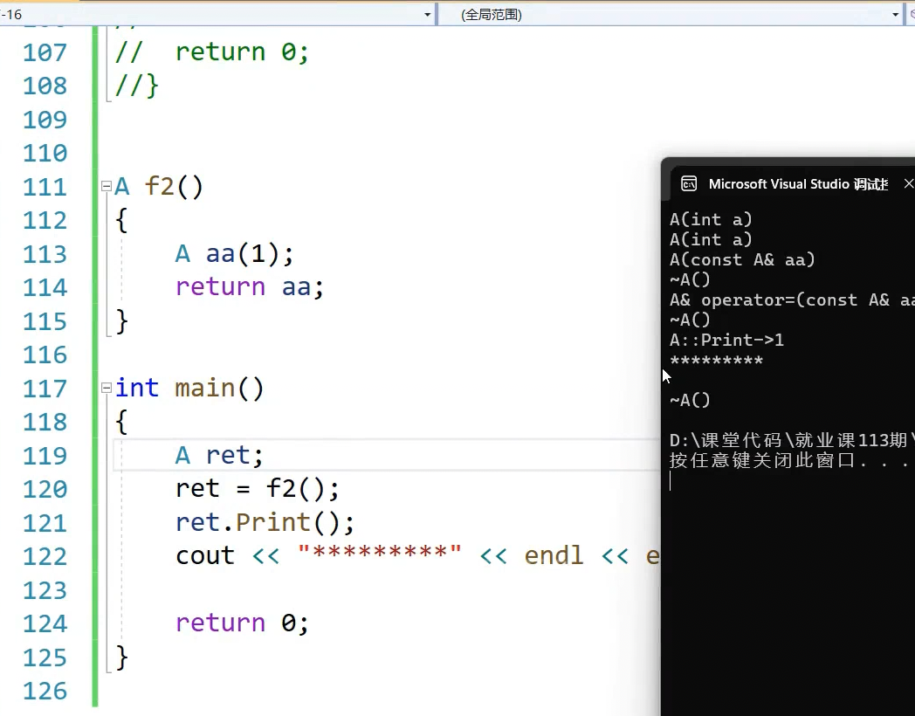Open the project scope dropdown arrow
This screenshot has width=915, height=716.
pyautogui.click(x=427, y=15)
